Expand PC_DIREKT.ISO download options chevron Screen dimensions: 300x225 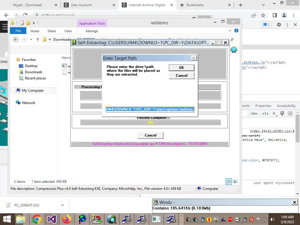62,205
